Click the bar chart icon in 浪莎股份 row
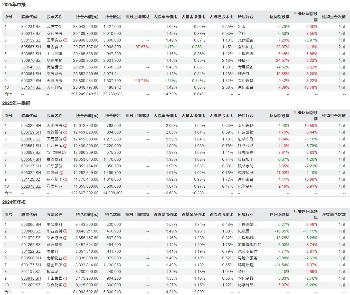 coord(344,166)
